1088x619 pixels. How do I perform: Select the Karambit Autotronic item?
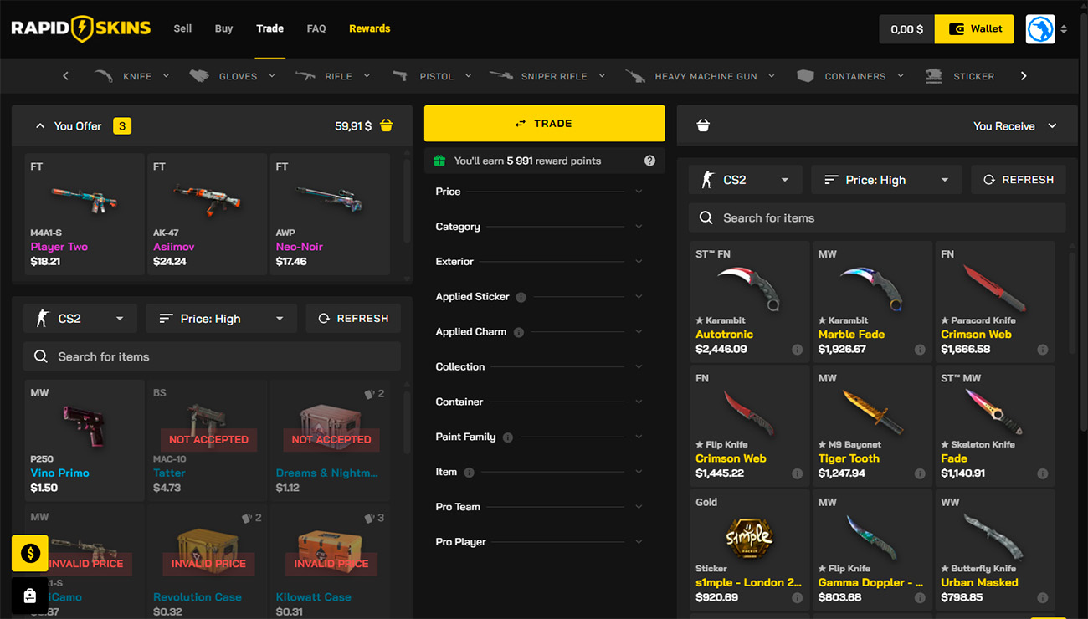click(x=750, y=301)
